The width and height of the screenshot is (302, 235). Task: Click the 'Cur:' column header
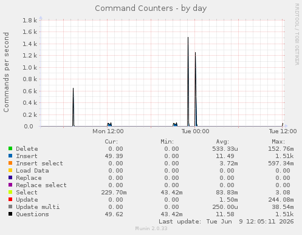point(111,142)
